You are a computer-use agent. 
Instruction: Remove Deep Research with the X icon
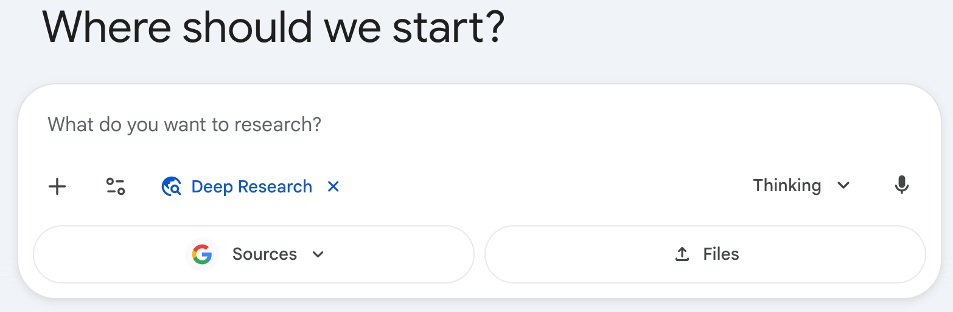click(333, 186)
